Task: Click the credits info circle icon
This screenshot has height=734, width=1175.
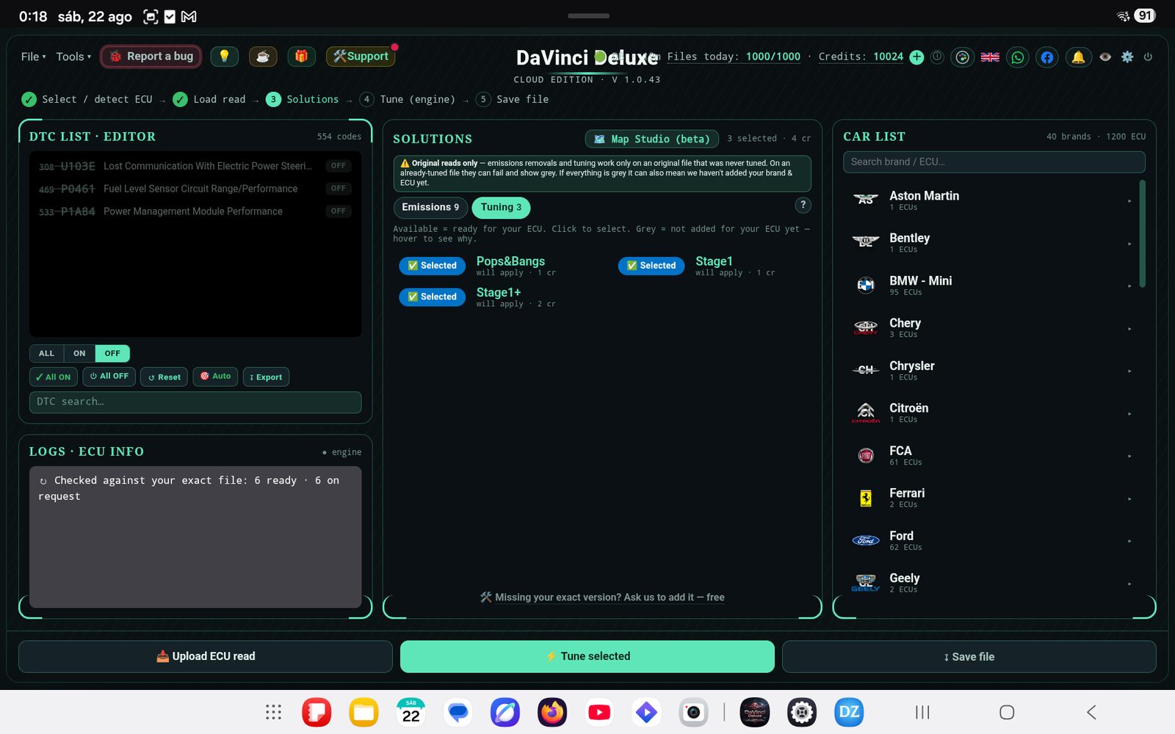Action: pyautogui.click(x=937, y=57)
